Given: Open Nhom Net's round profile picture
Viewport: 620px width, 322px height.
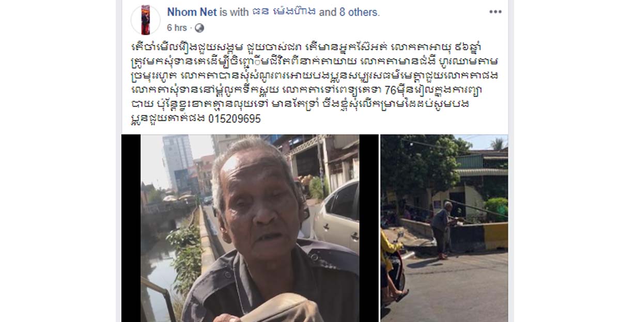Looking at the screenshot, I should coord(146,20).
